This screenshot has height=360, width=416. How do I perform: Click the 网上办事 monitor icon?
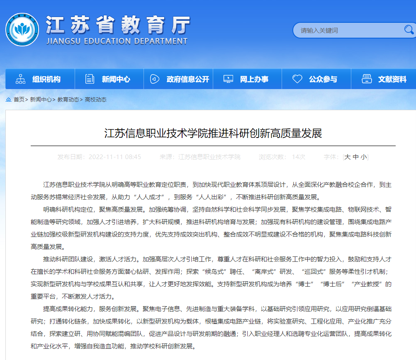[228, 79]
